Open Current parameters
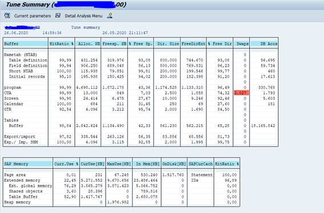 pyautogui.click(x=33, y=16)
